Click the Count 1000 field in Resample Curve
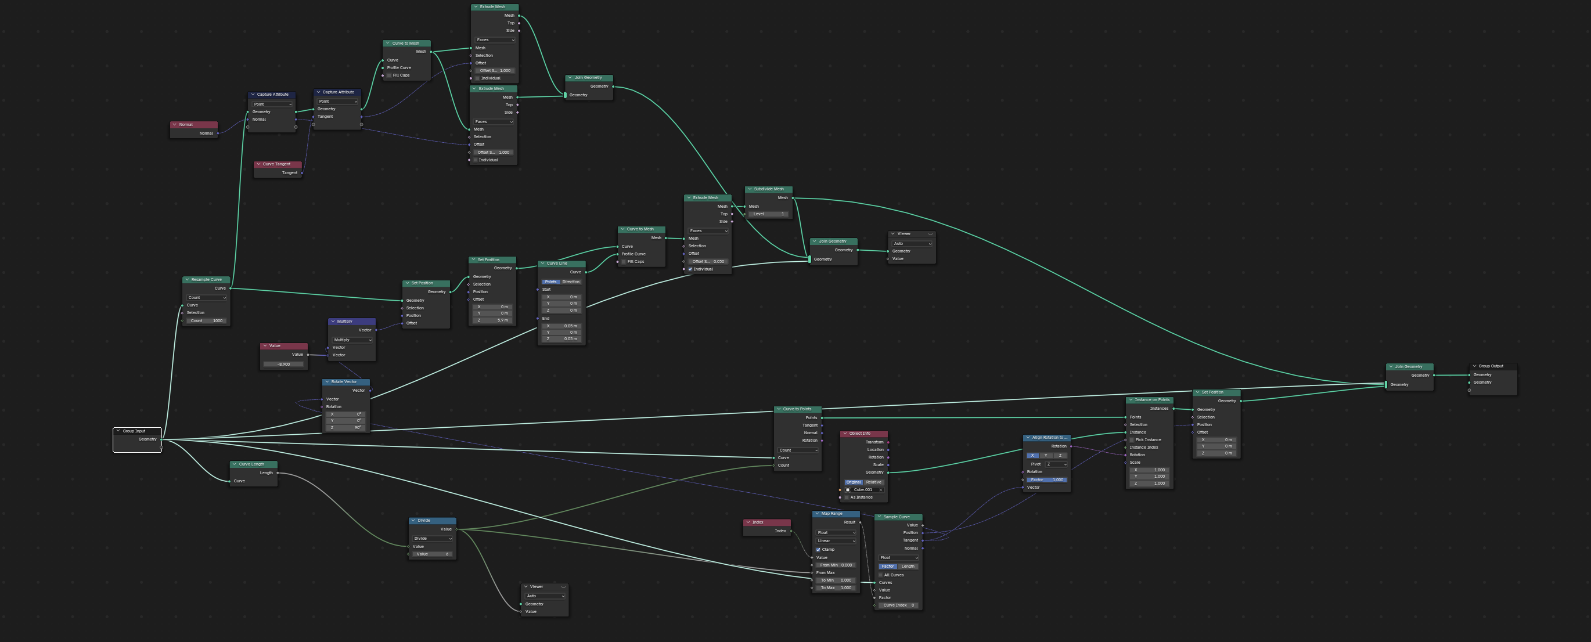The image size is (1591, 642). coord(207,321)
